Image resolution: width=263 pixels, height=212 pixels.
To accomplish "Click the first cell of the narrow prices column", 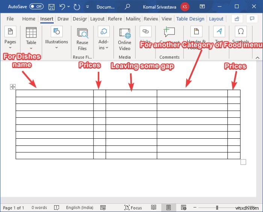I will (100, 93).
